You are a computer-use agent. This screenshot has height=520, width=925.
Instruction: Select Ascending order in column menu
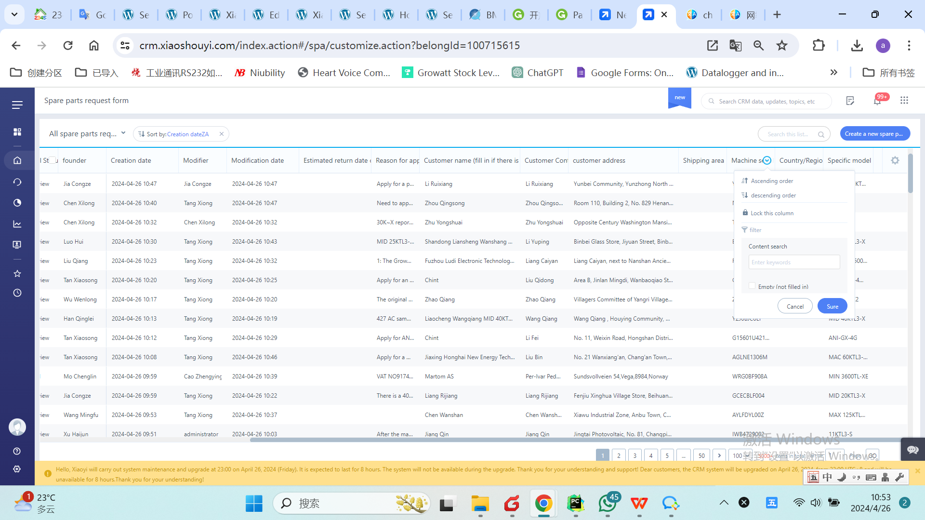772,181
